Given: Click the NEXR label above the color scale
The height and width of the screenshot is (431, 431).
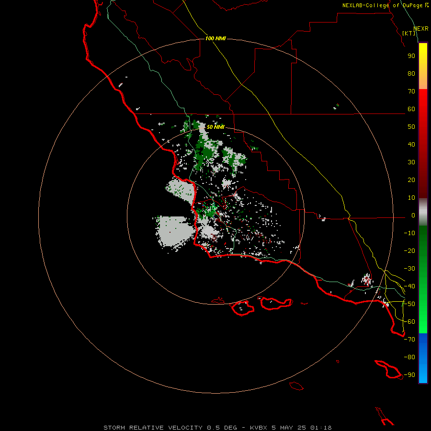Looking at the screenshot, I should click(421, 29).
